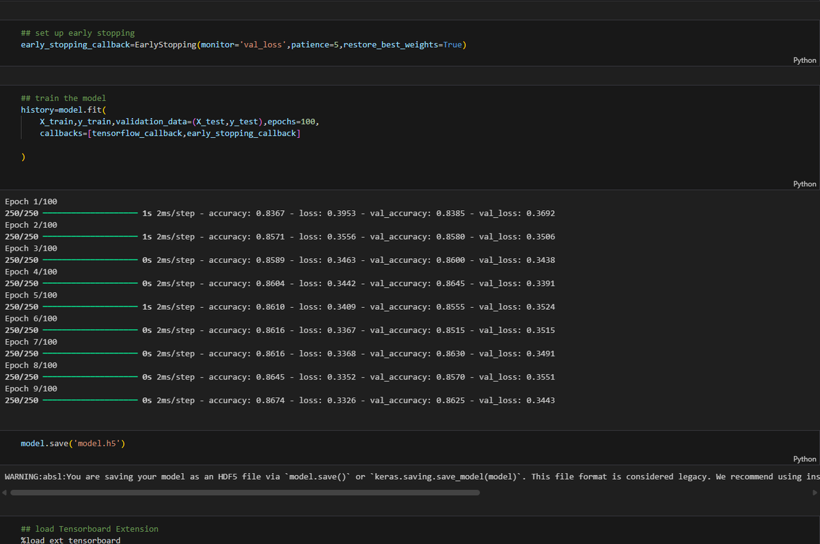Click the progress bar of Epoch 5

pyautogui.click(x=90, y=307)
